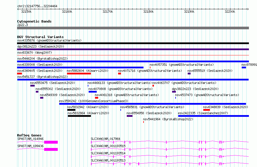257x167 pixels.
Task: Select the SLC30A6 NM_001193514 transcript label
Action: click(x=108, y=153)
